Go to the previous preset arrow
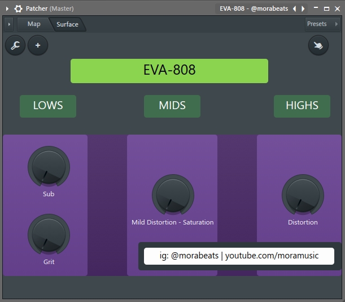345x302 pixels. point(294,8)
